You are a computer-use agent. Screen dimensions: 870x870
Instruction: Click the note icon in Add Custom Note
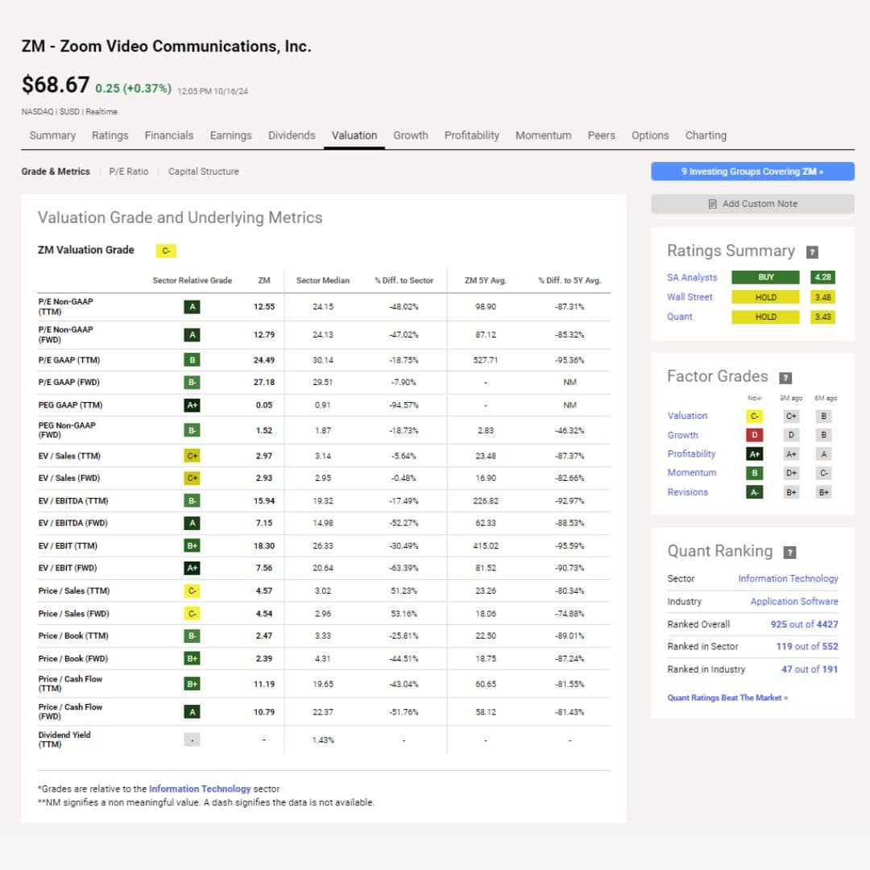click(x=712, y=204)
